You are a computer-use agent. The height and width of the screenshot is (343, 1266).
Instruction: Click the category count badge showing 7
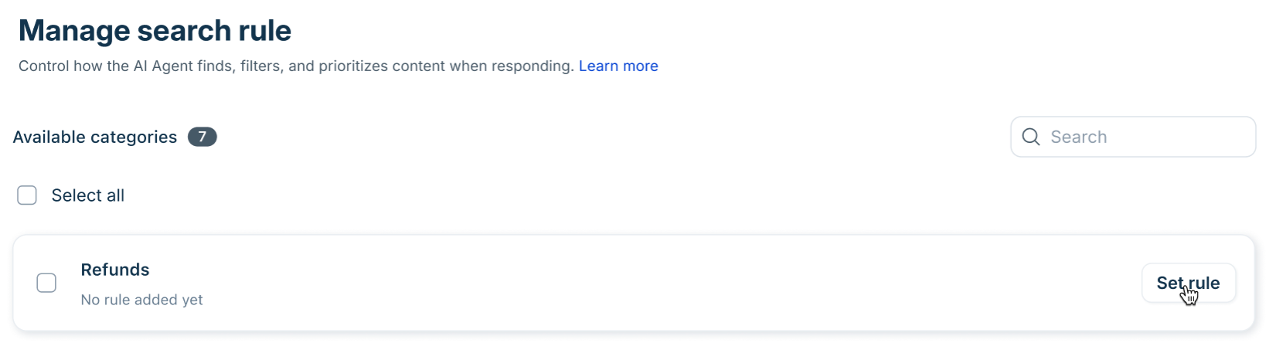tap(202, 137)
